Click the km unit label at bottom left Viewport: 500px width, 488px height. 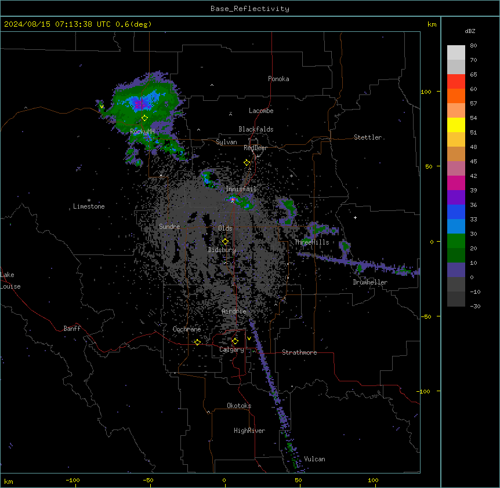point(9,482)
